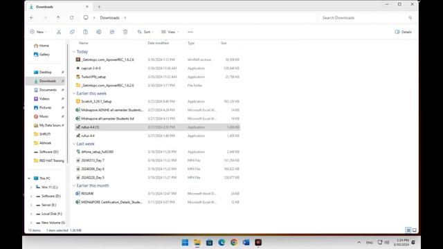443x249 pixels.
Task: Switch to large thumbnails view icon
Action: point(415,230)
